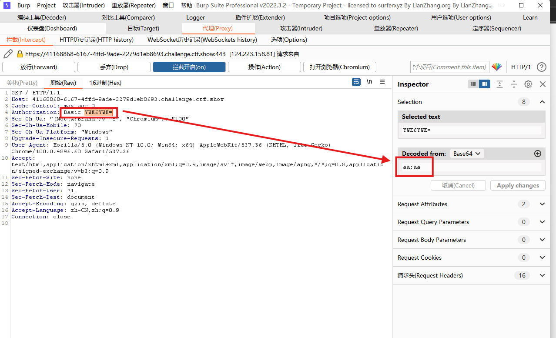Switch editor to Pretty view
556x338 pixels.
coord(22,83)
